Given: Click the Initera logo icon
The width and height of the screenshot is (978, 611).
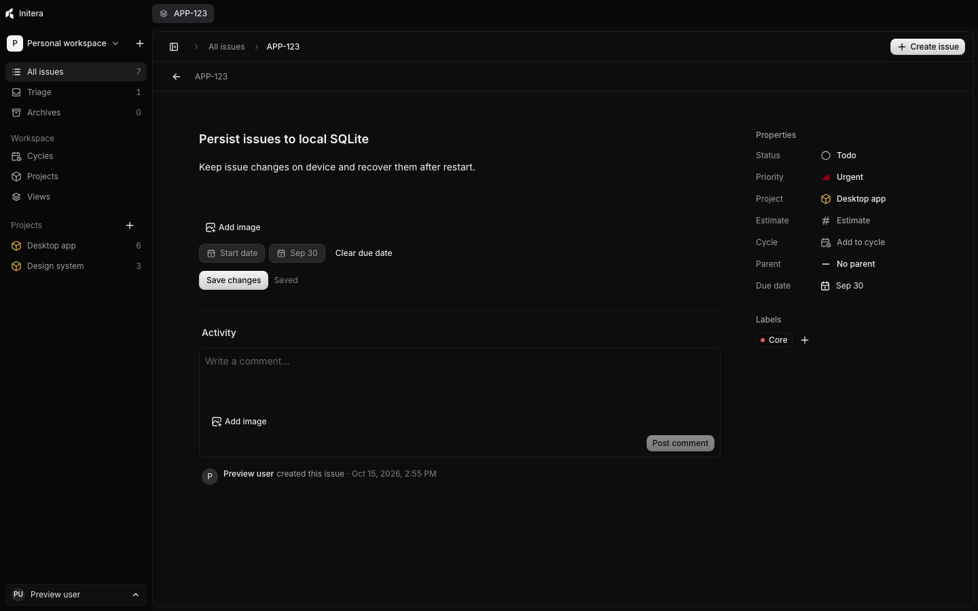Looking at the screenshot, I should coord(10,14).
